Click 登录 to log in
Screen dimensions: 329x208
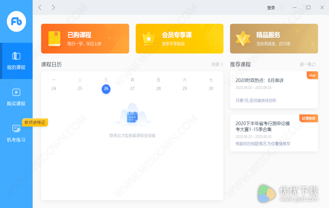[271, 8]
